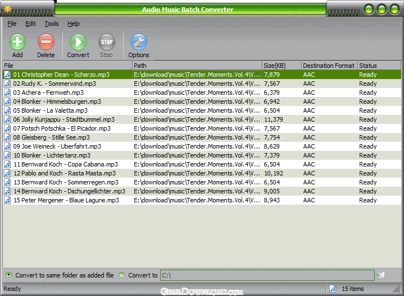
Task: Select 15 Peter Mergener - Blaue Lagune.mp3 filename
Action: 66,200
